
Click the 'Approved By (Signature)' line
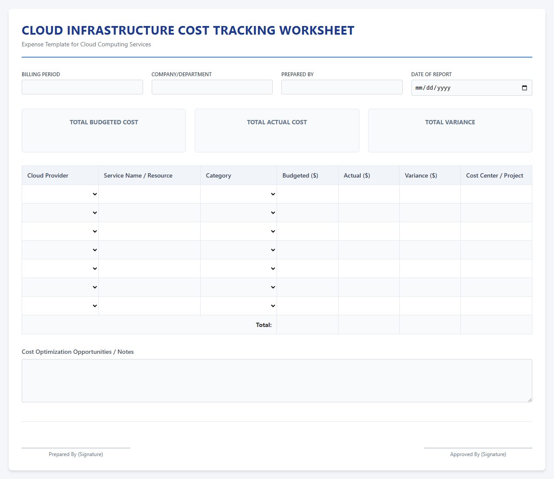[x=478, y=454]
